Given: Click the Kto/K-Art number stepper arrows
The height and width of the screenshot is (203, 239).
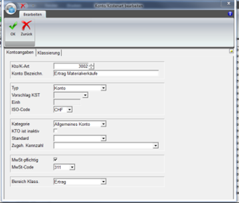Looking at the screenshot, I should point(92,66).
